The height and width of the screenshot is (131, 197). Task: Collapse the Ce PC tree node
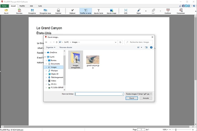[x=45, y=57]
